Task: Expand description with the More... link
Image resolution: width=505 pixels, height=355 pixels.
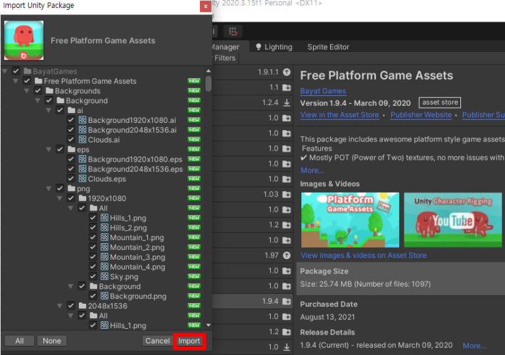Action: point(312,170)
